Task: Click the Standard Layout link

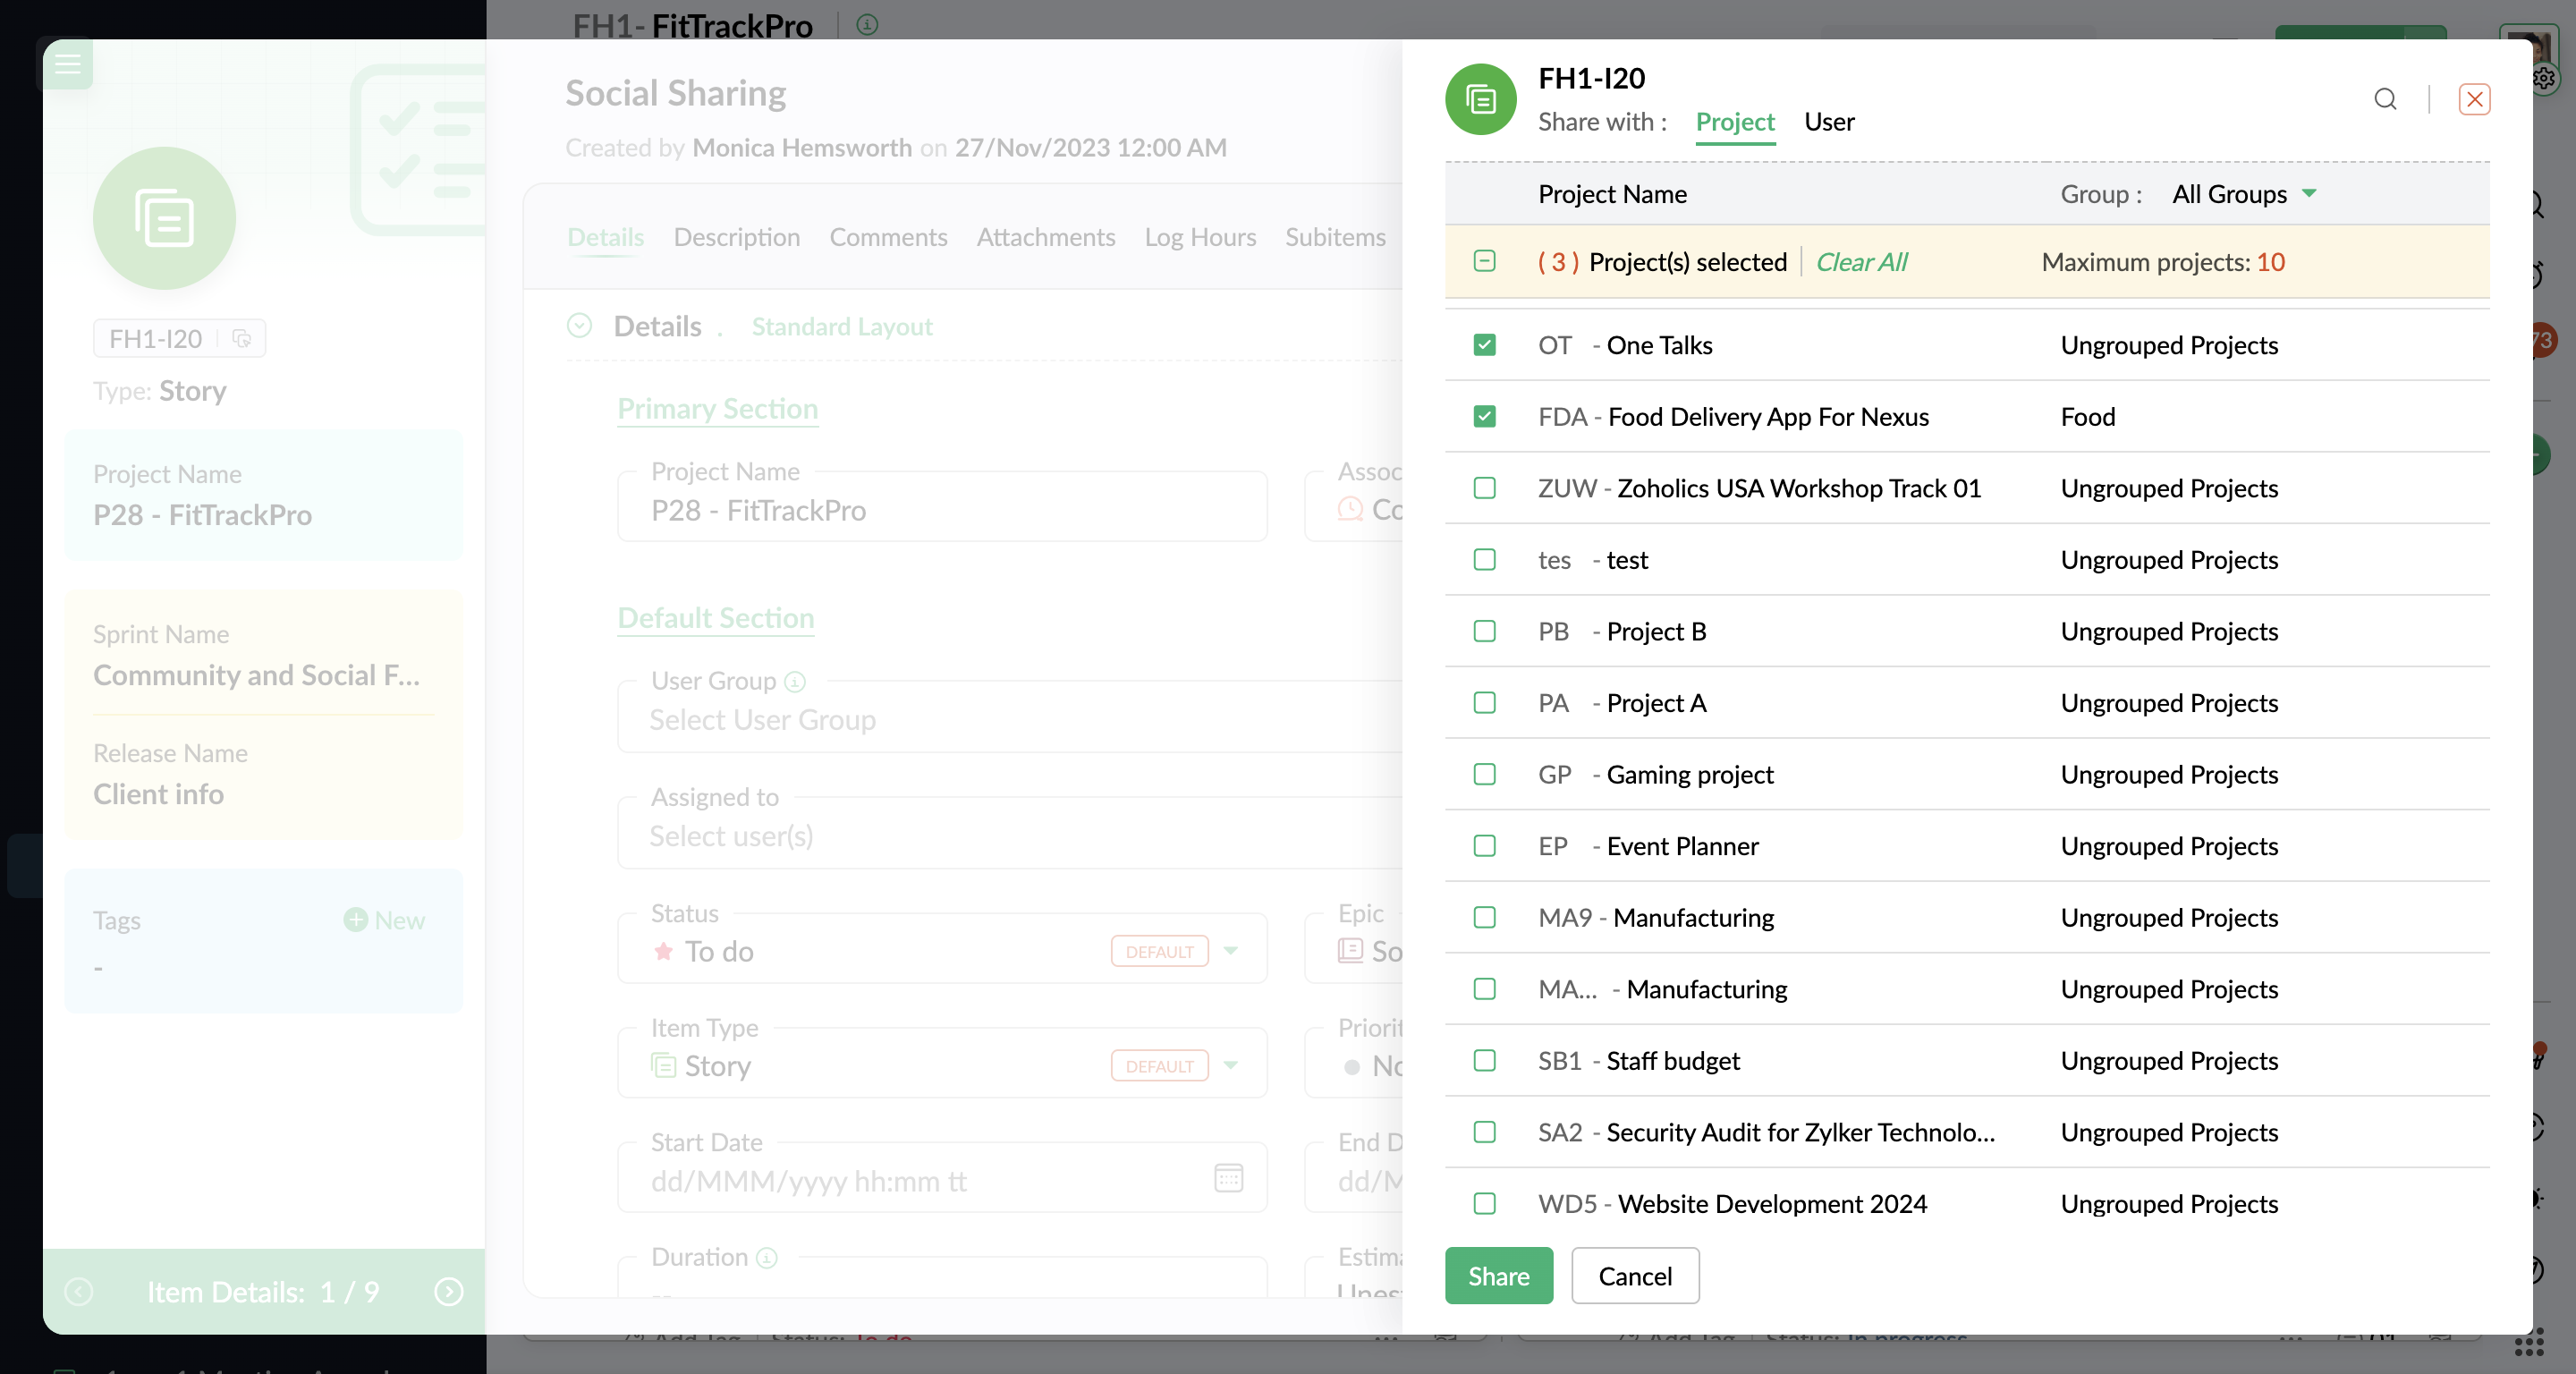Action: 842,326
